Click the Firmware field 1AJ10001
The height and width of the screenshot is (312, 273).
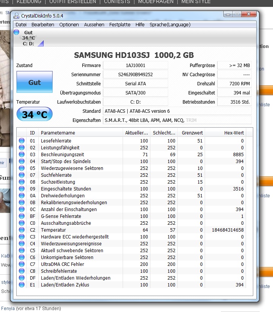click(136, 65)
